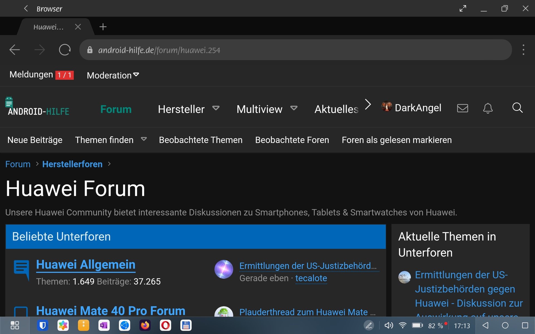Screen dimensions: 535x334
Task: Click the avatar in Aktuelle Themen sidebar
Action: coord(404,277)
